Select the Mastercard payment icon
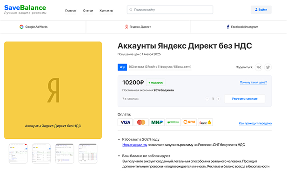Viewport: 287px width, 174px height. 141,122
